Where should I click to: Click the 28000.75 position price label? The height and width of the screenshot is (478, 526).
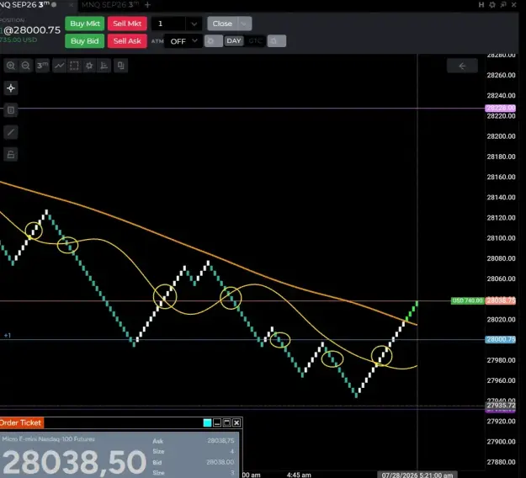pyautogui.click(x=501, y=339)
